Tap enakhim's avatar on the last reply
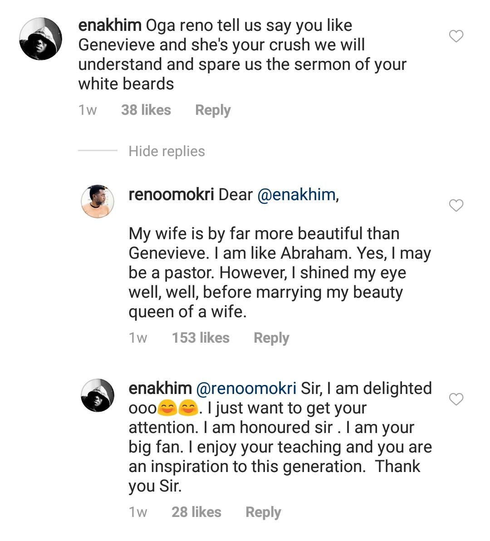 point(98,395)
